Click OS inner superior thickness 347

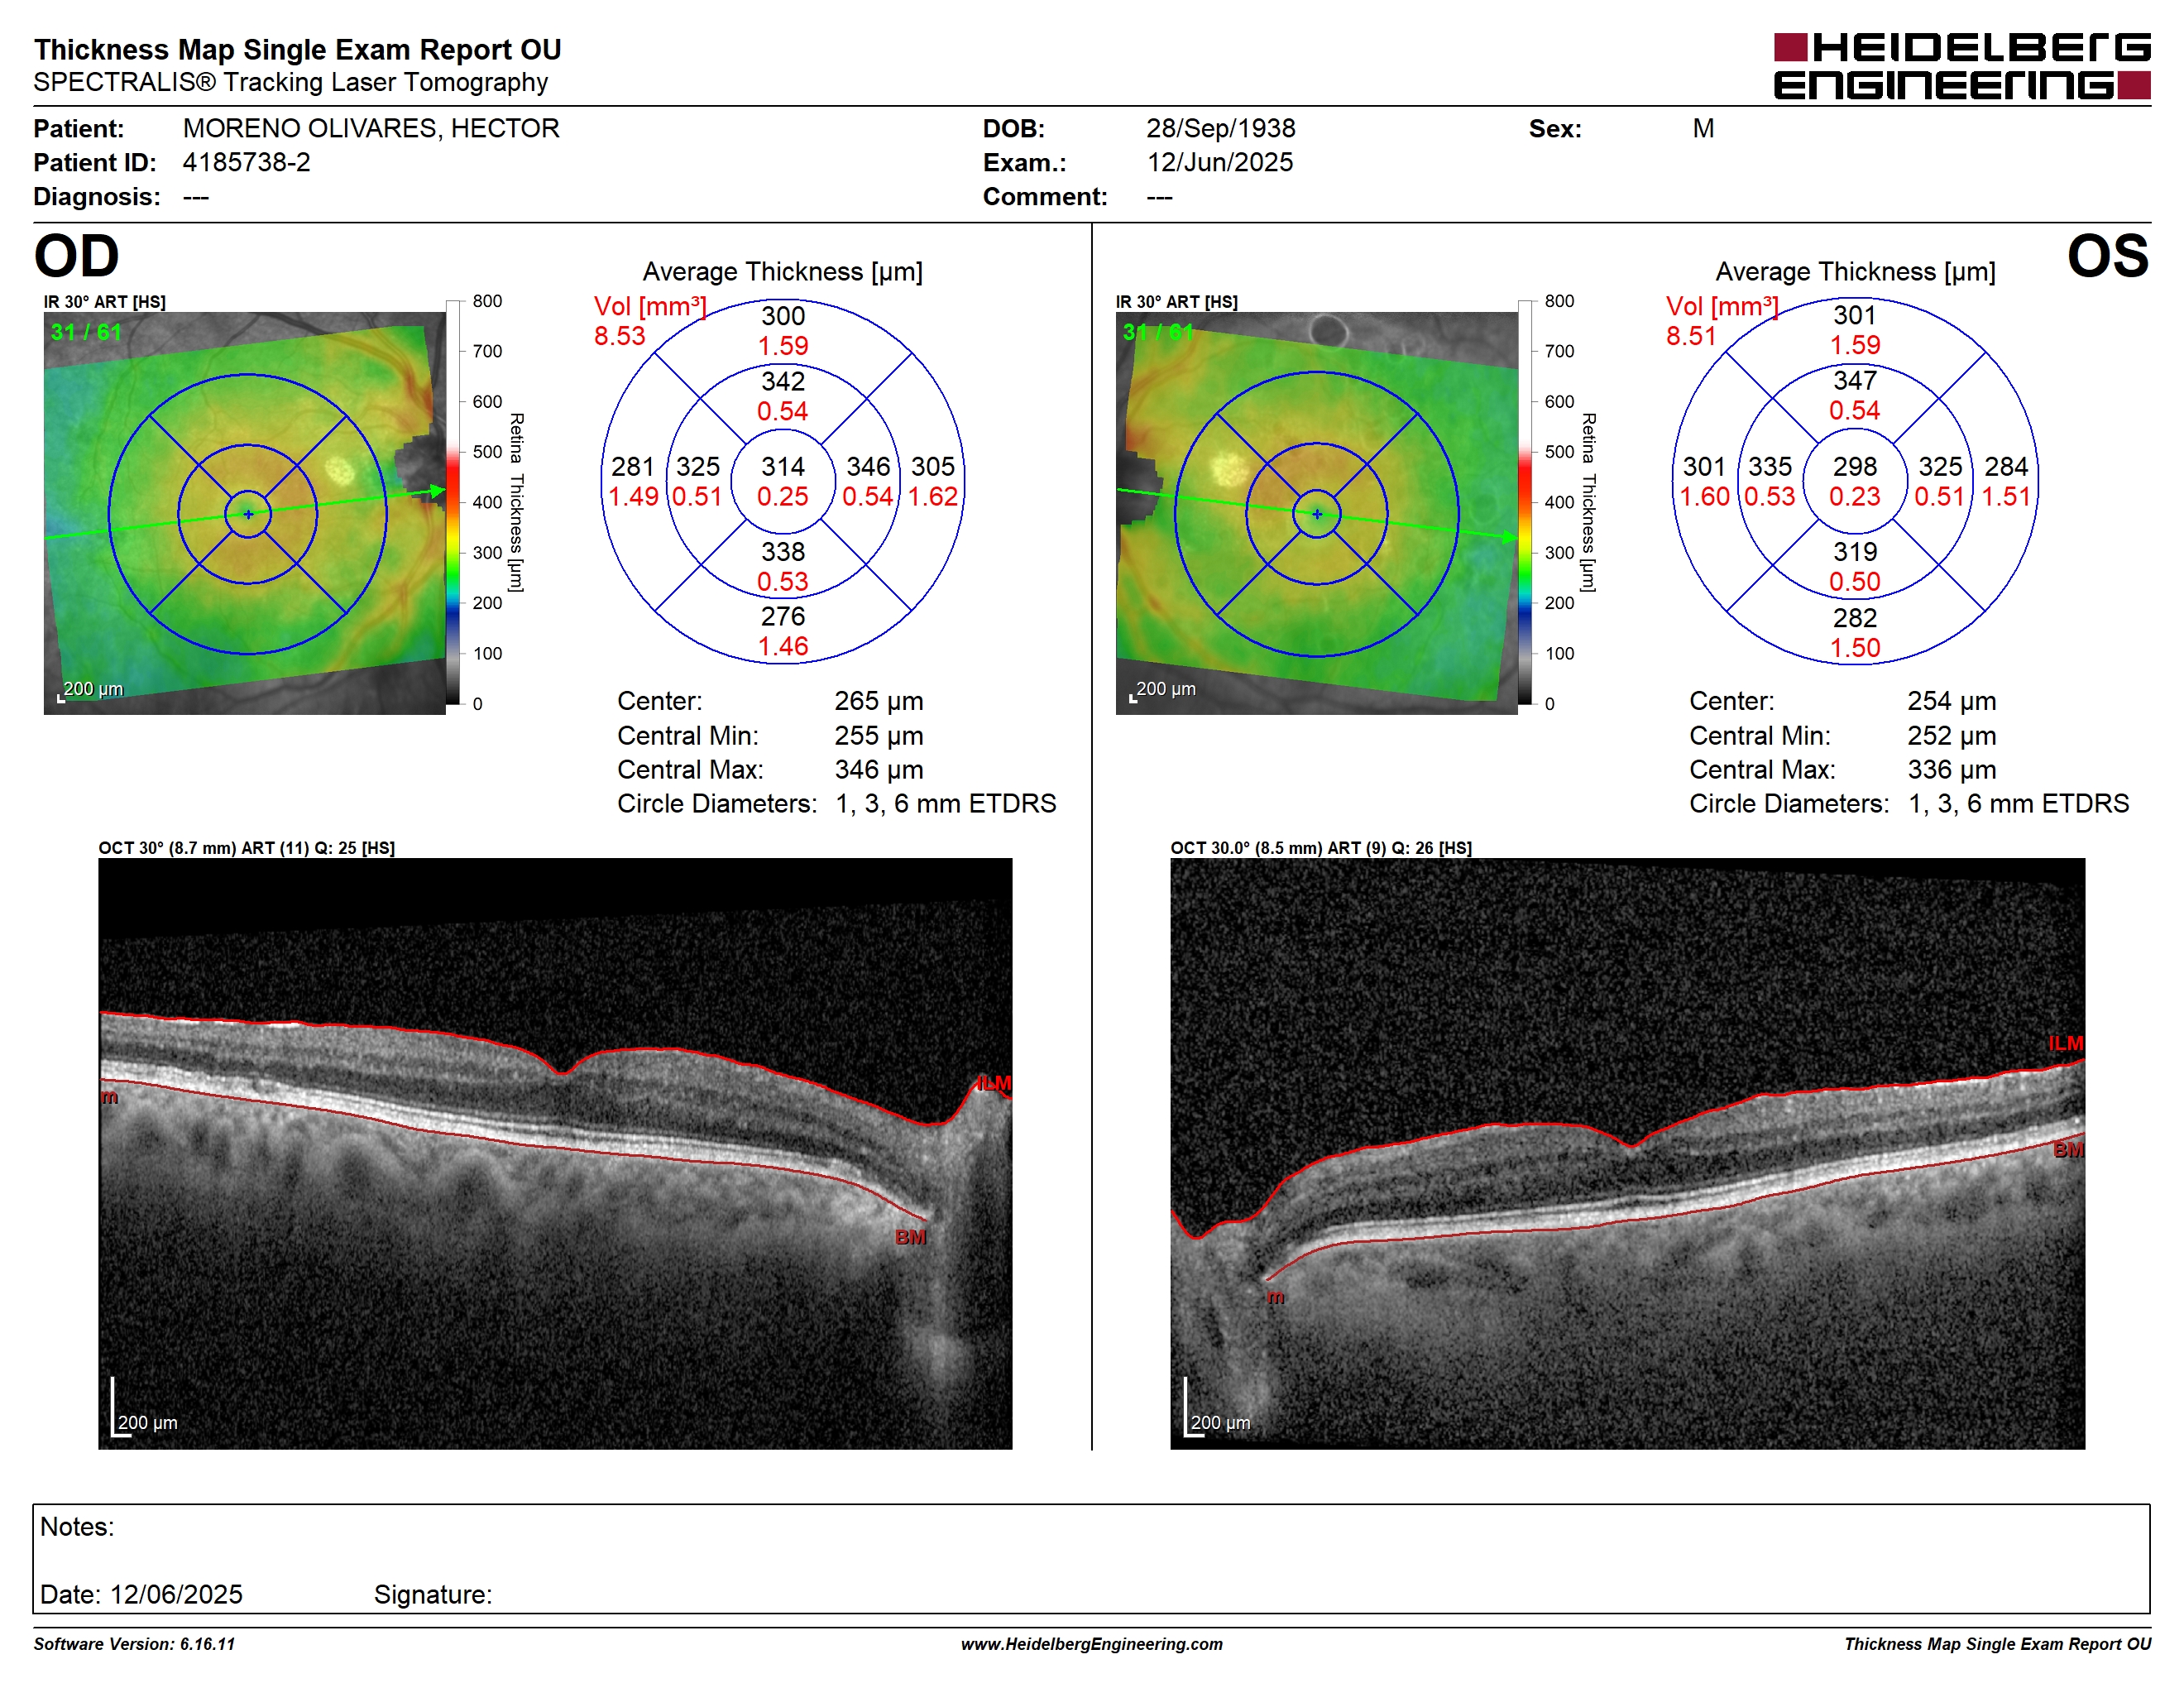[1854, 380]
